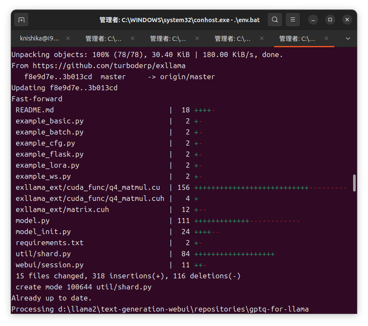Expand the tab overview chevron
This screenshot has width=368, height=326.
[348, 39]
